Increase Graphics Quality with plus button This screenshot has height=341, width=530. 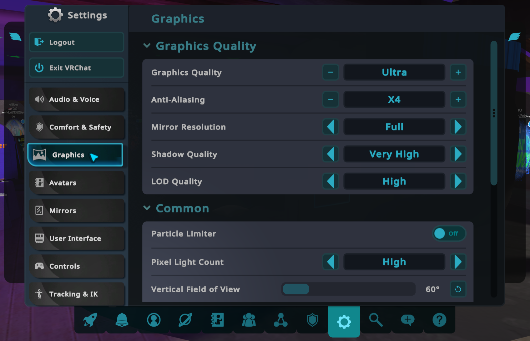(458, 72)
